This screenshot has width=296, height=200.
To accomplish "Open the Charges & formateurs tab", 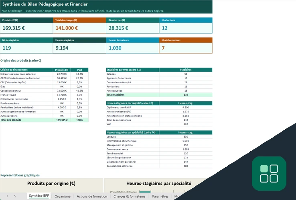I will (x=130, y=196).
